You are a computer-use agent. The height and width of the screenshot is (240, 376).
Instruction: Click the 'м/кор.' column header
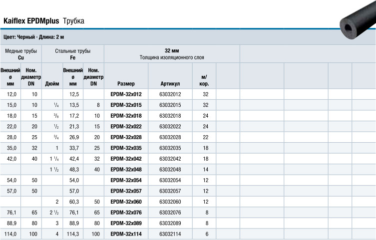[204, 80]
